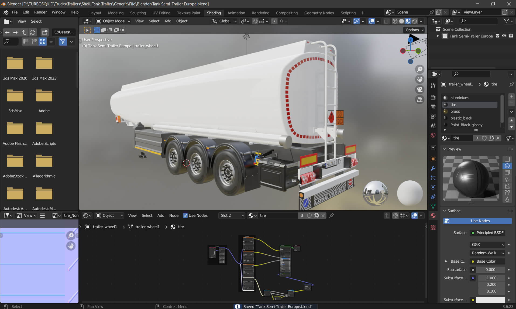Pin the node editor material icon
The height and width of the screenshot is (309, 516).
click(332, 215)
